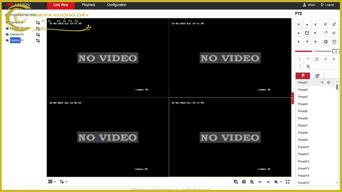342x192 pixels.
Task: Move PTZ camera diagonally up-left
Action: coord(298,24)
